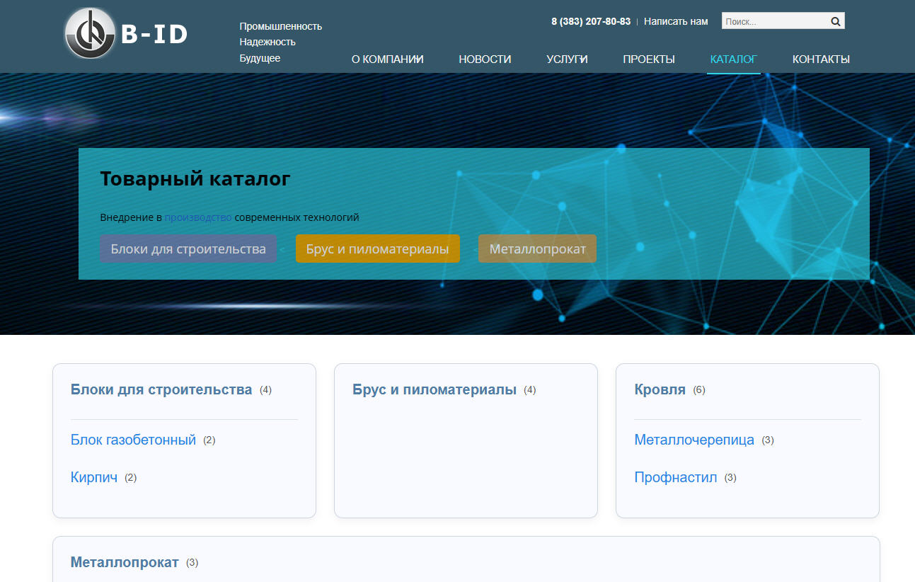The image size is (915, 582).
Task: Open the НОВОСТИ section
Action: 485,59
